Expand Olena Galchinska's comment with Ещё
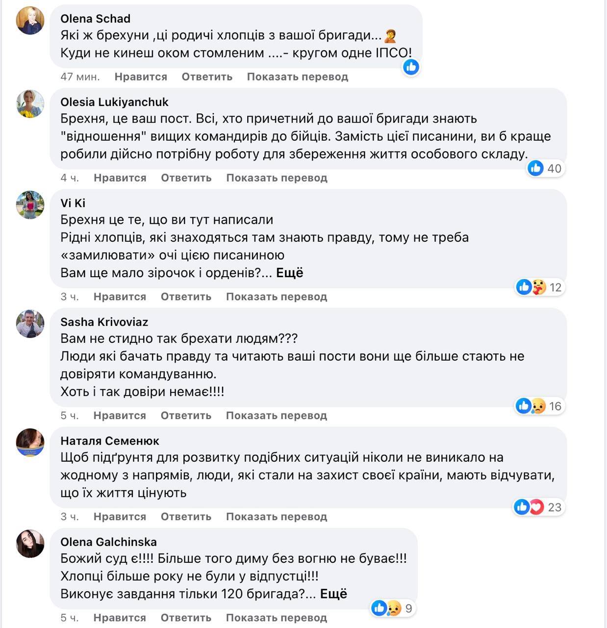Viewport: 607px width, 628px height. tap(333, 594)
